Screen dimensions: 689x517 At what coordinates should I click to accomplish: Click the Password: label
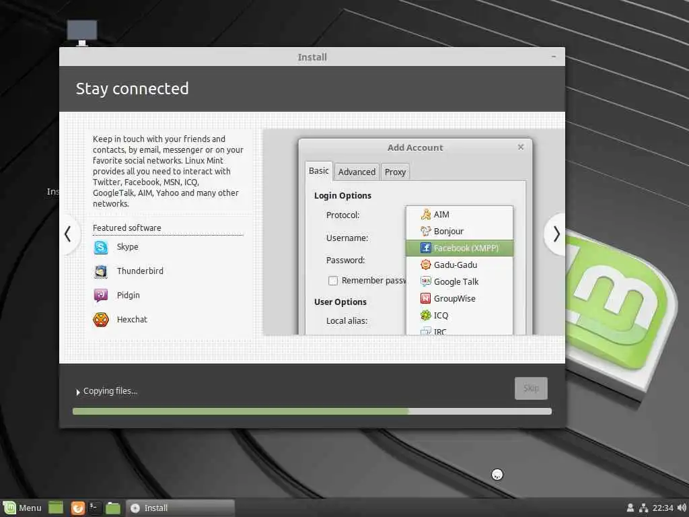(x=345, y=261)
